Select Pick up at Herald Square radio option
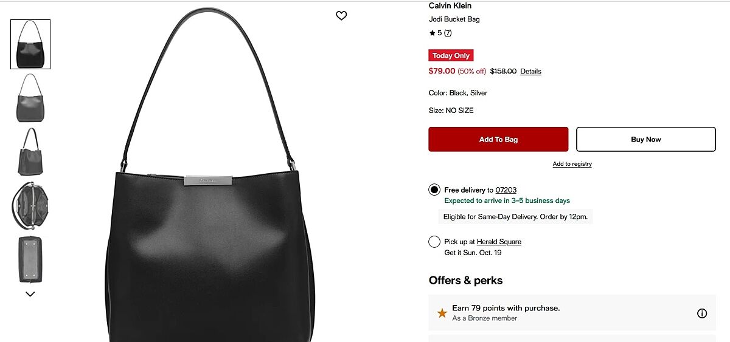This screenshot has height=342, width=730. tap(434, 242)
